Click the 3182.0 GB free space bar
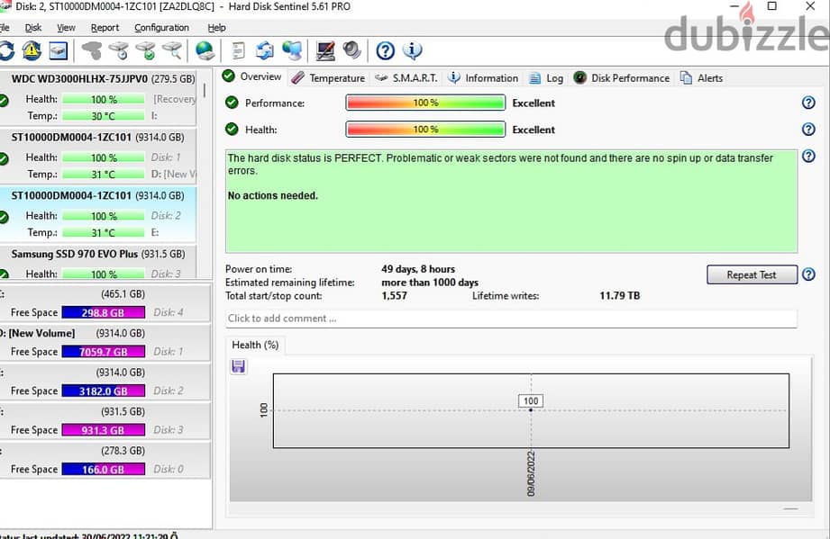The image size is (830, 539). point(104,391)
